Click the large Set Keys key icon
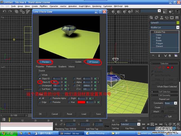181x136 pixels. (x=107, y=126)
